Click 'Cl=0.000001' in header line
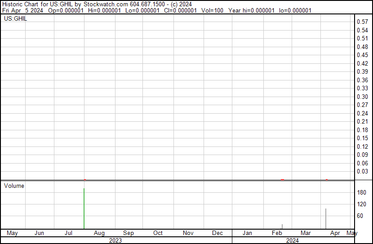The width and height of the screenshot is (373, 244). click(180, 10)
